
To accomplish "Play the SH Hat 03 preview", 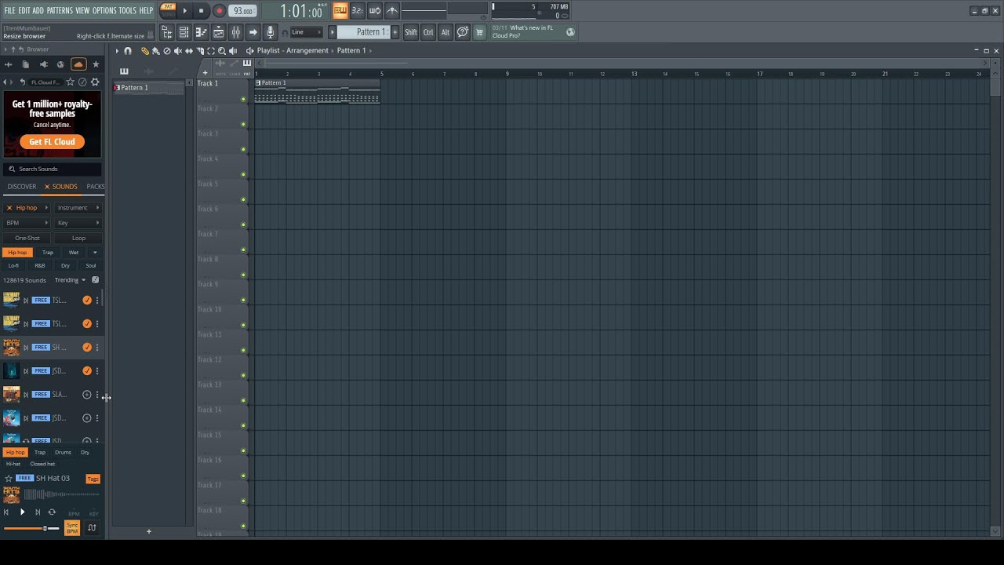I will (22, 512).
